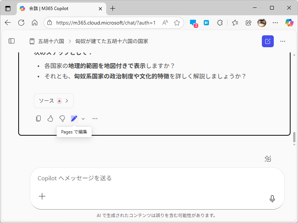Screen dimensions: 298x223
Task: Give a thumbs down to the response
Action: tap(62, 118)
